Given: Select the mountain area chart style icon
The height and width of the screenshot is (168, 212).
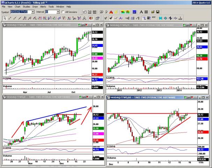Looking at the screenshot, I should [121, 18].
